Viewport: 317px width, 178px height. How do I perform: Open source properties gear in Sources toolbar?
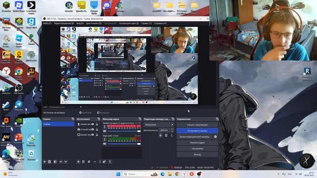click(x=89, y=162)
